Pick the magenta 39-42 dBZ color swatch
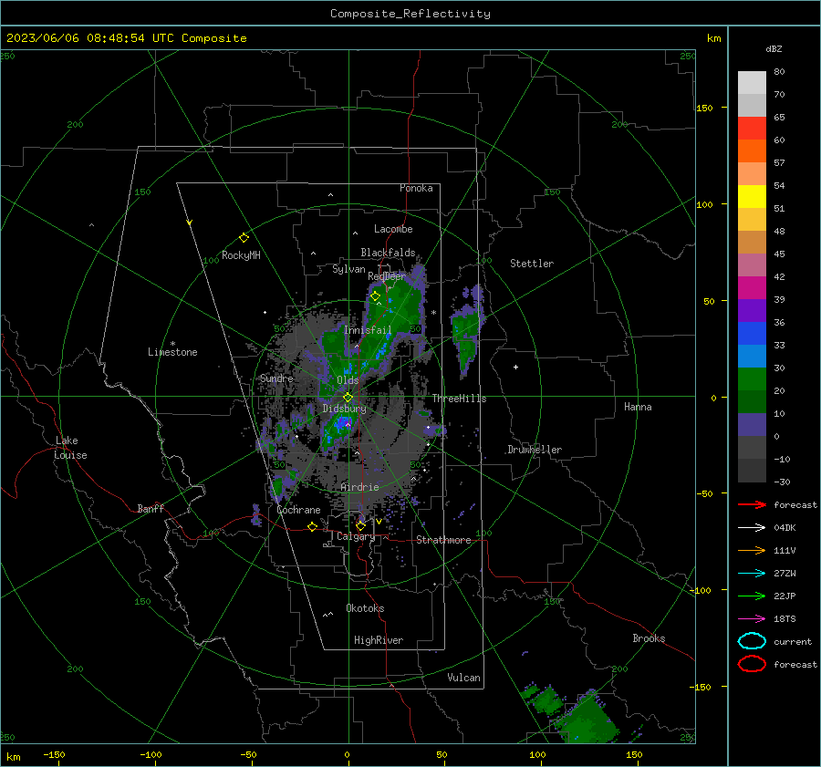Viewport: 821px width, 767px height. click(x=752, y=288)
